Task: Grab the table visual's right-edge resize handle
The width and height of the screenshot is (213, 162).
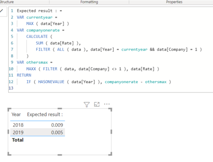Action: click(111, 132)
